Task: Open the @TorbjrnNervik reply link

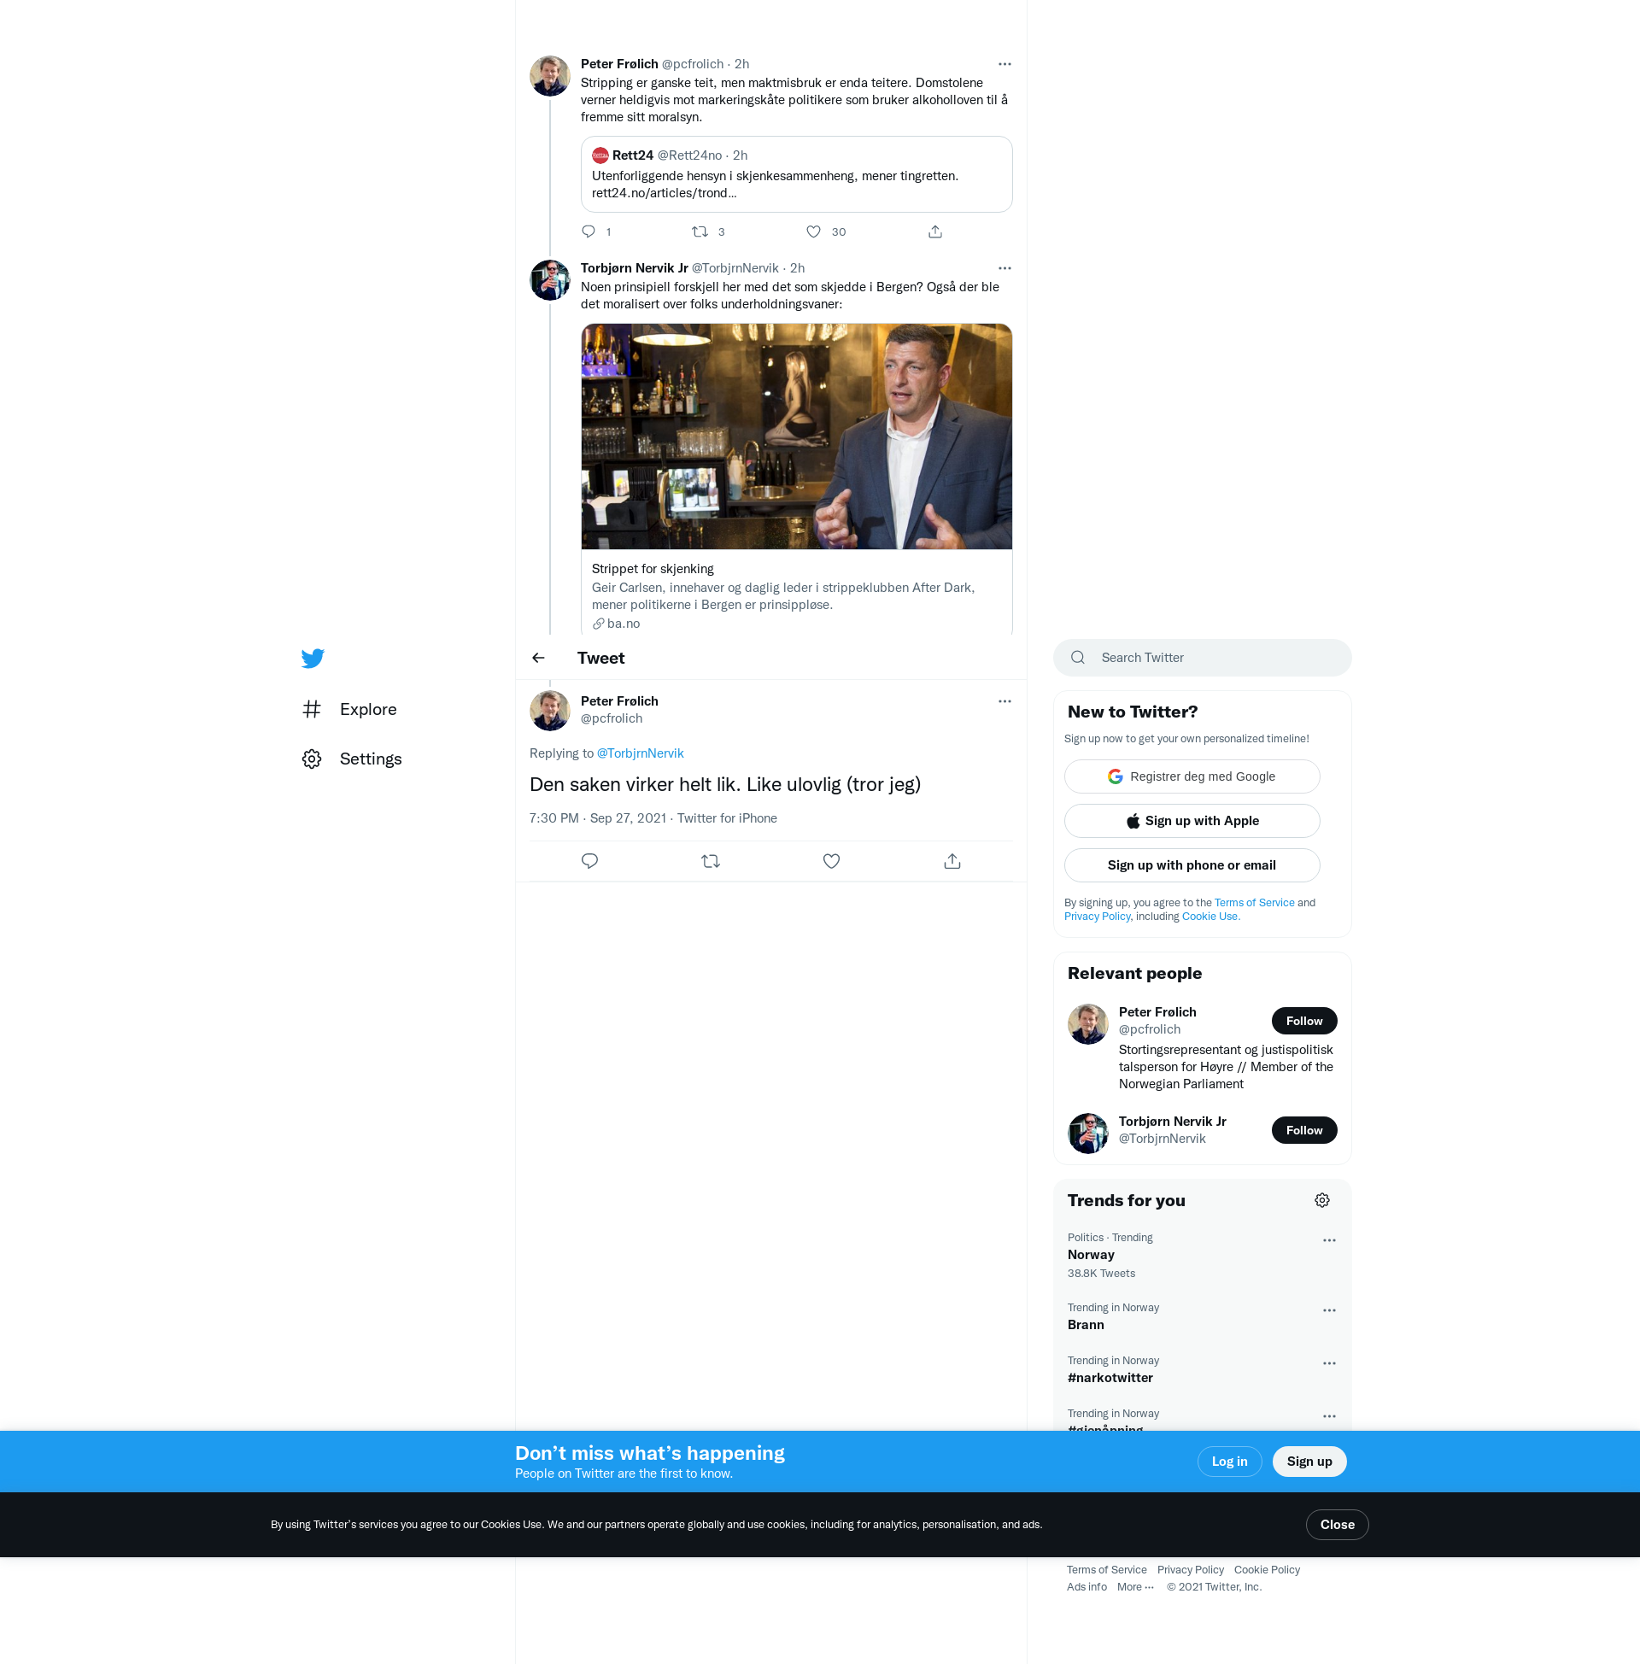Action: tap(640, 753)
